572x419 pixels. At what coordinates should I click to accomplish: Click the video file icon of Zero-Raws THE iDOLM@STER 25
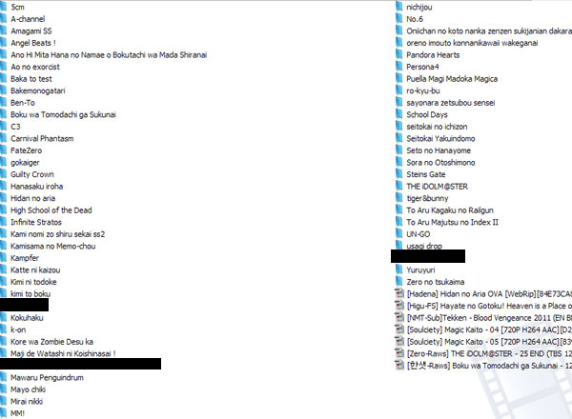399,353
